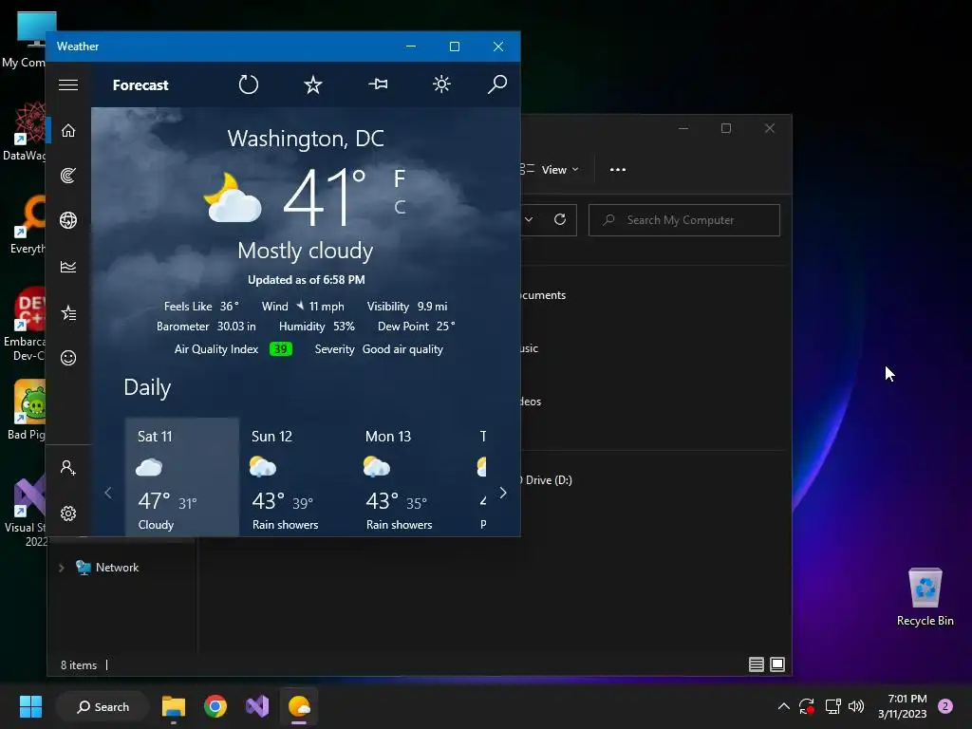Click the Weather app taskbar icon
The width and height of the screenshot is (972, 729).
click(299, 706)
